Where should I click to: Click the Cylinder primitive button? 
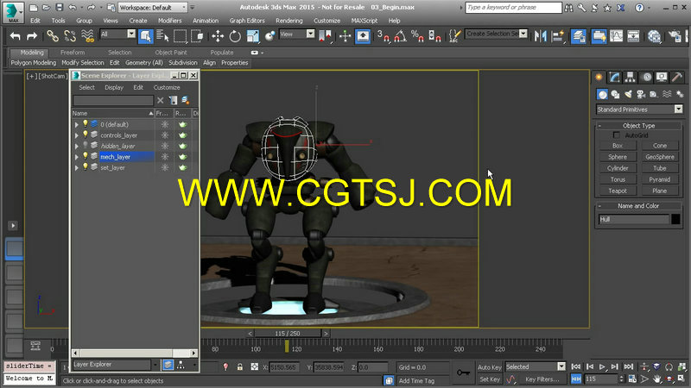pyautogui.click(x=618, y=168)
